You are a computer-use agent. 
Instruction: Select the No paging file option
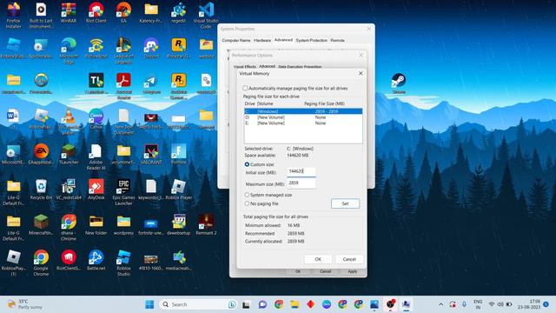(247, 203)
